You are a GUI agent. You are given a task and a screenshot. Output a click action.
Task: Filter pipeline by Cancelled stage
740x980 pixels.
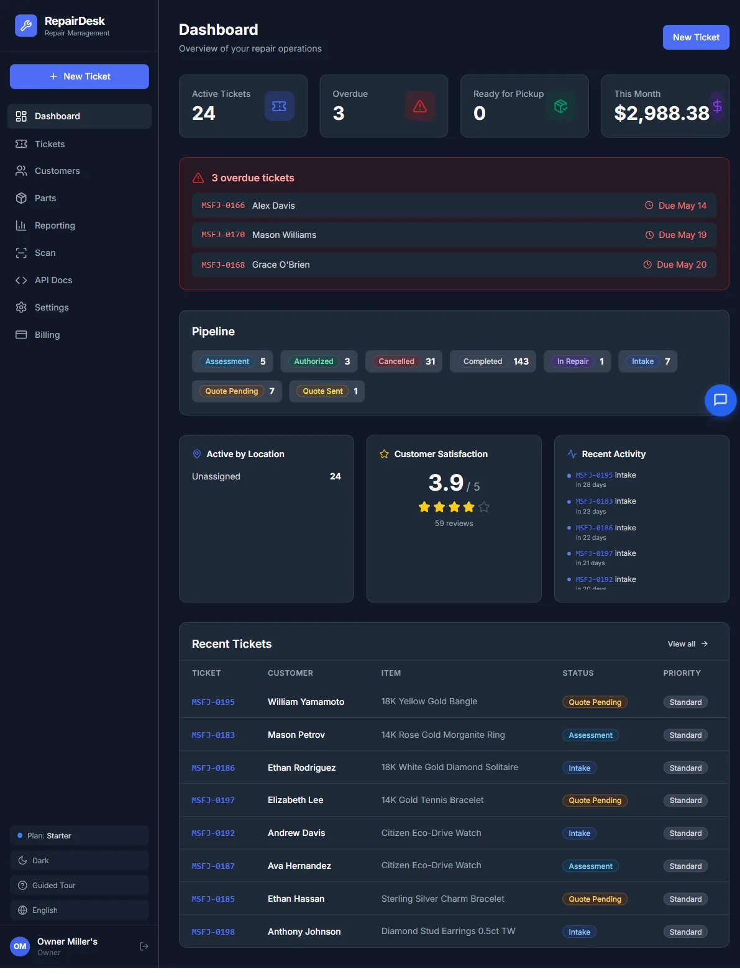pos(404,361)
